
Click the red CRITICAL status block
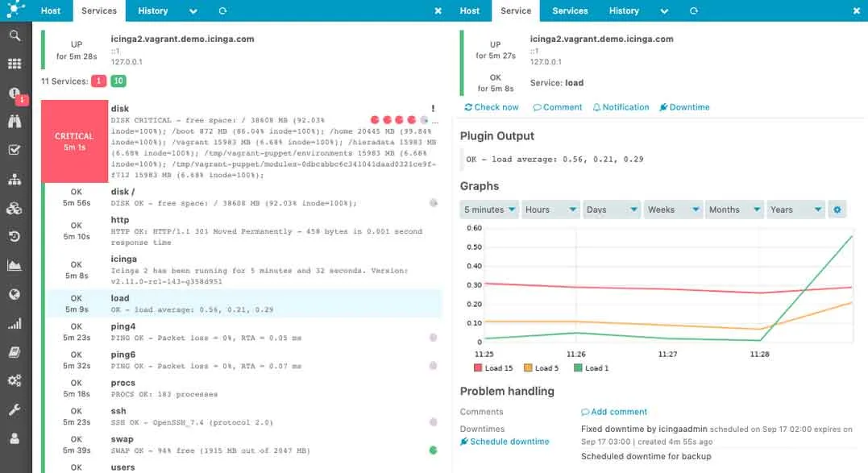point(74,141)
